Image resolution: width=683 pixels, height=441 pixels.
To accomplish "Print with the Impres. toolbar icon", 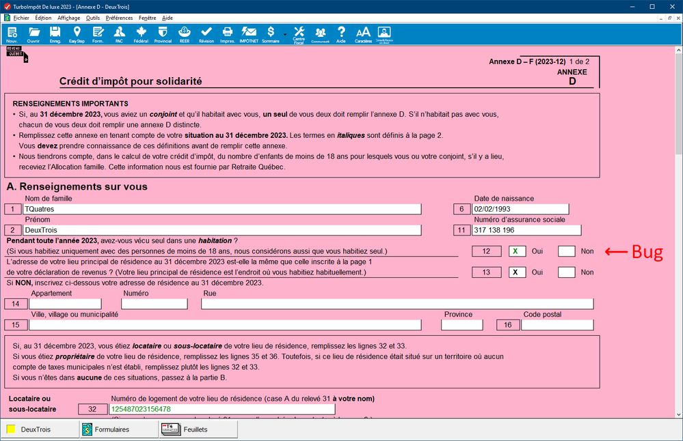I will click(x=228, y=34).
